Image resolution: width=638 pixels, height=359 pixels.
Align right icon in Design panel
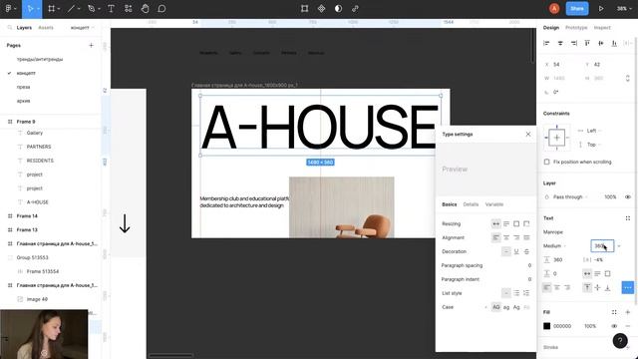pyautogui.click(x=574, y=43)
